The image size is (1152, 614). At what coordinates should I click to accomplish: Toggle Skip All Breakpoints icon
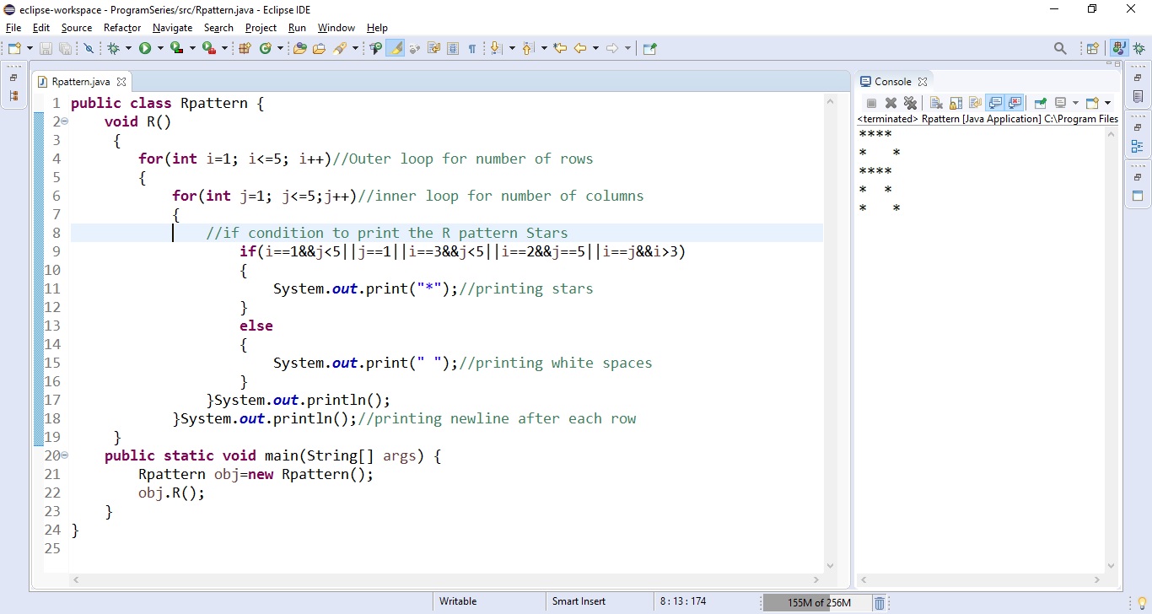(x=89, y=48)
